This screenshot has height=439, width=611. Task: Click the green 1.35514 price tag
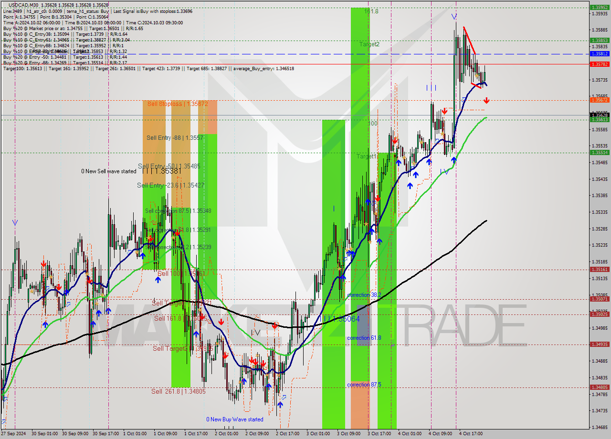[x=599, y=153]
